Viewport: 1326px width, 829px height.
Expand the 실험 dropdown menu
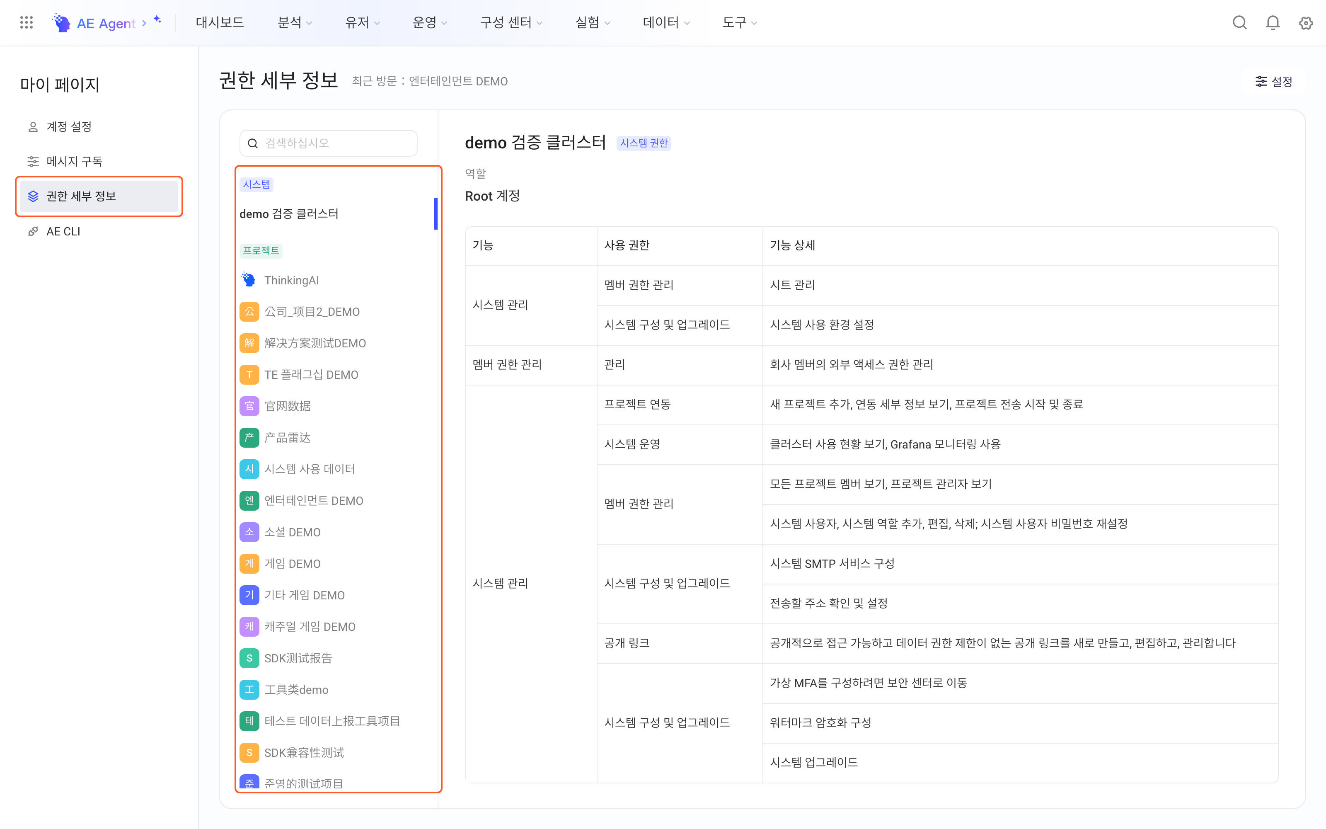pyautogui.click(x=592, y=22)
